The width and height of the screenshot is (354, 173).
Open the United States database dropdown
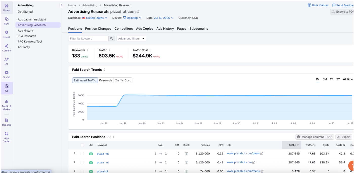point(95,18)
